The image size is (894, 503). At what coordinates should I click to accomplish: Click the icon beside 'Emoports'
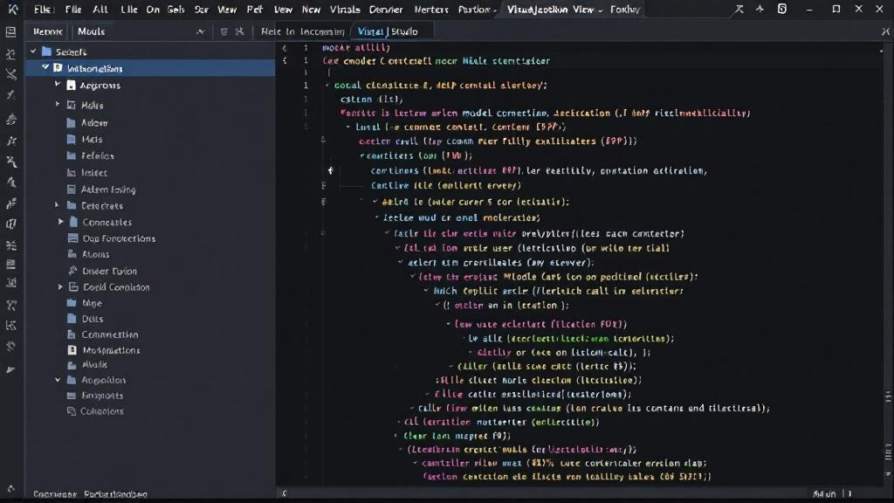click(72, 396)
